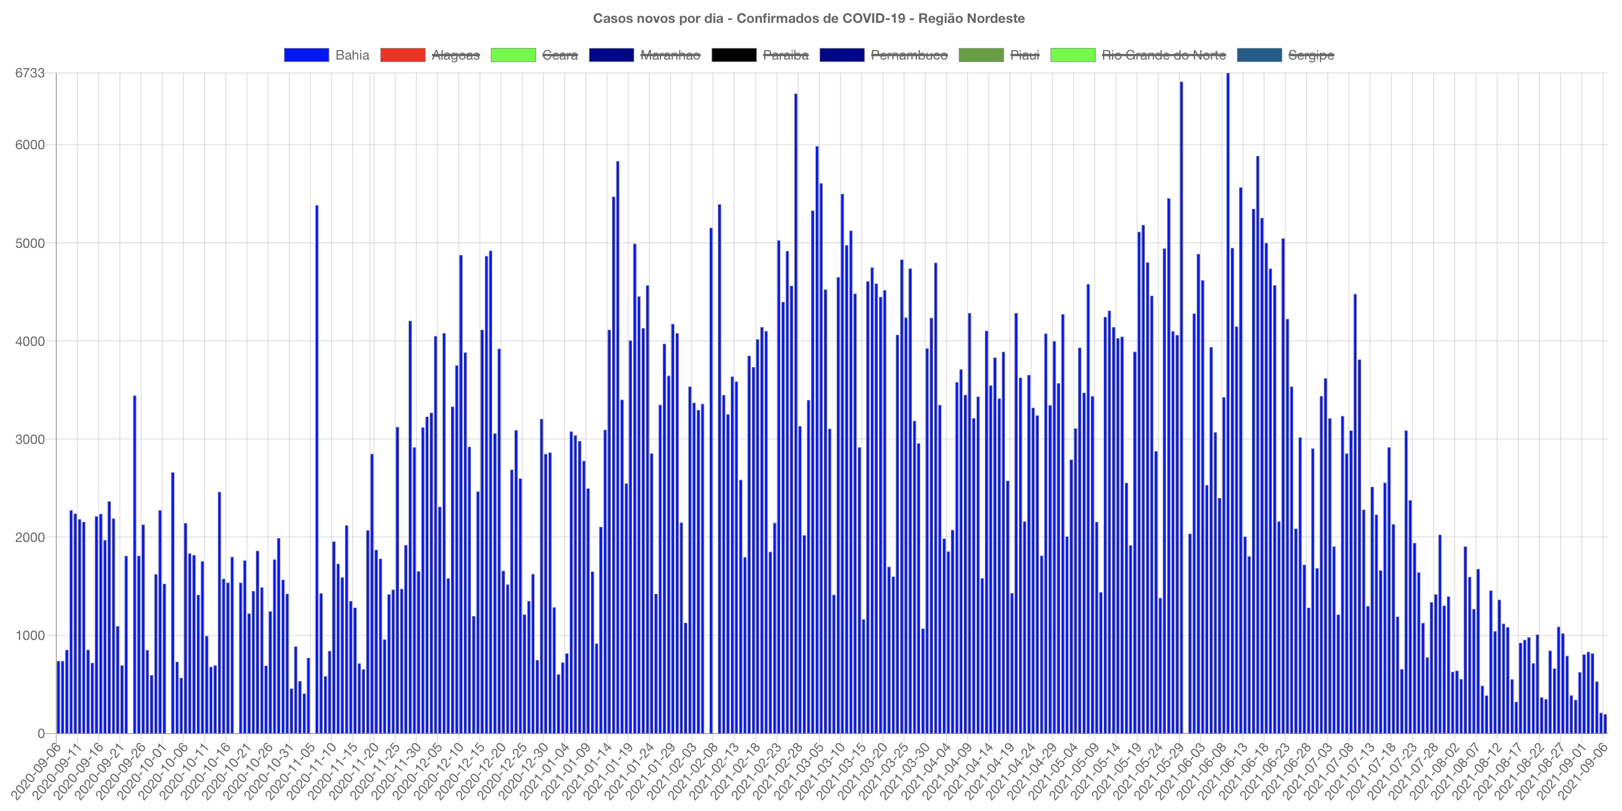Viewport: 1622px width, 811px height.
Task: Click the 6000 y-axis label
Action: [30, 145]
